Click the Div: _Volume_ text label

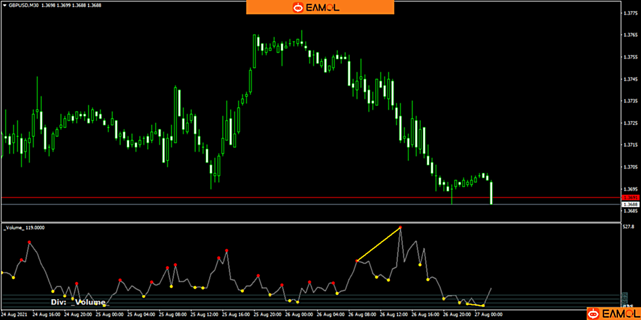tap(78, 302)
